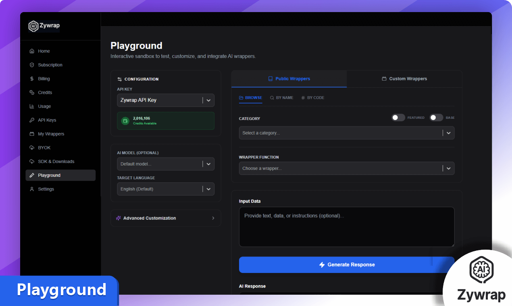Click the Usage bar chart icon
Image resolution: width=512 pixels, height=306 pixels.
coord(32,106)
